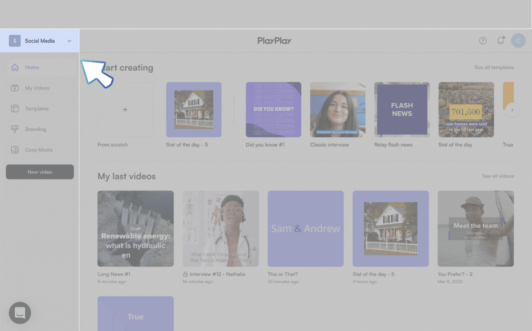Open Interview #12 - Nathalie video
The height and width of the screenshot is (331, 532).
tap(221, 228)
